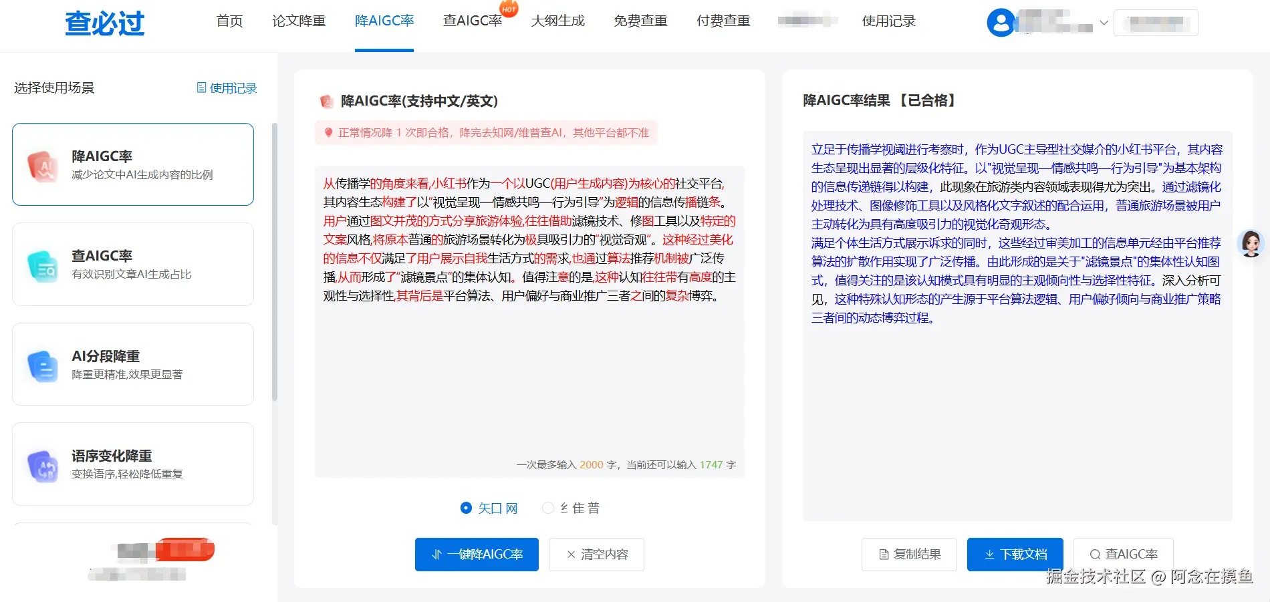Click the 降AIGC率结果【已合格】 heading
The width and height of the screenshot is (1270, 602).
881,101
